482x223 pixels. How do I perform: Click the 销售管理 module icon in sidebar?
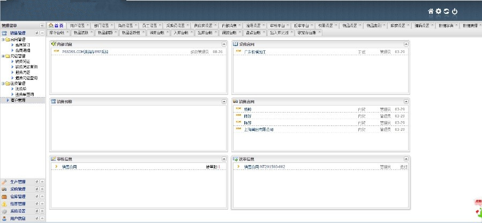[4, 33]
